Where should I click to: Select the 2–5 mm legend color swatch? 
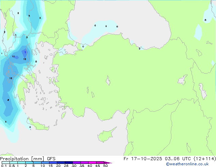coord(29,163)
